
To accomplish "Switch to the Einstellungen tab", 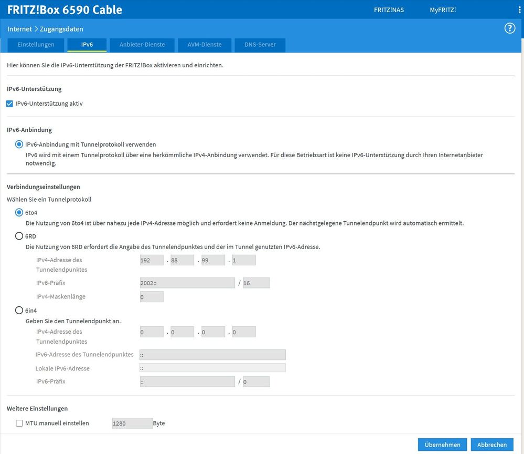I will [x=36, y=45].
